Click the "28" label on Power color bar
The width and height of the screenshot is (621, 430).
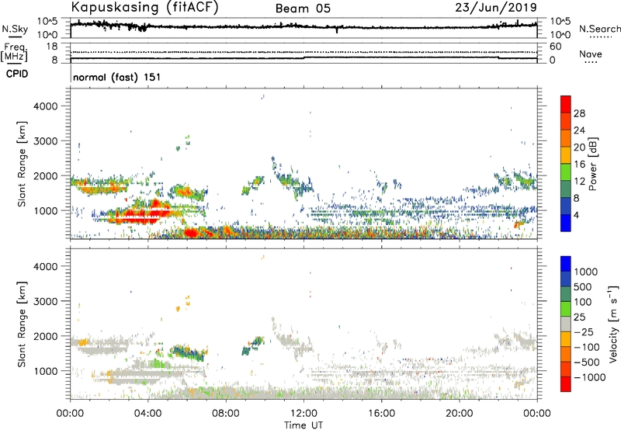(x=579, y=113)
